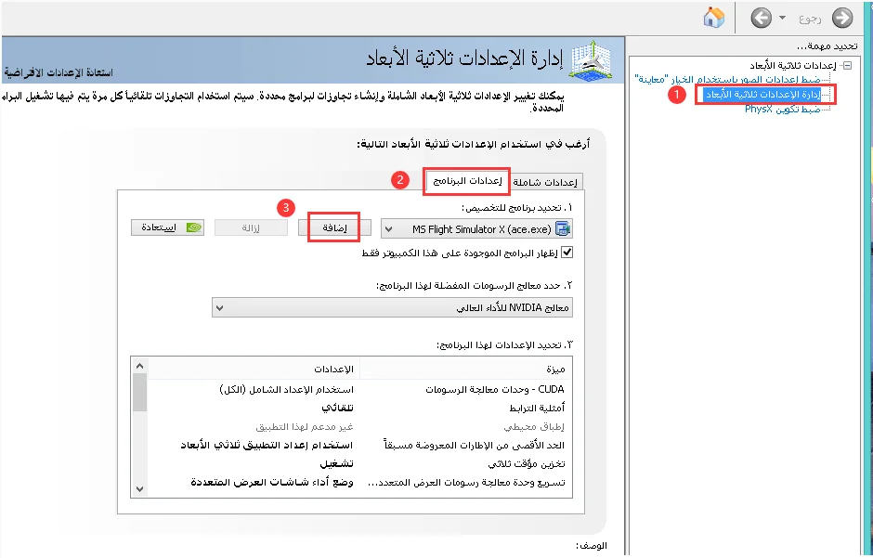Click the ميزة column header
This screenshot has width=873, height=558.
(466, 369)
